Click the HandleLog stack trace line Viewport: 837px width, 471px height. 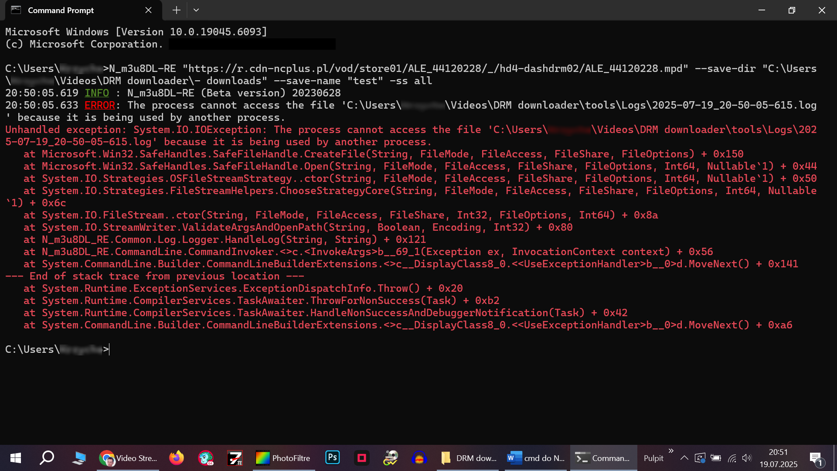pos(225,240)
